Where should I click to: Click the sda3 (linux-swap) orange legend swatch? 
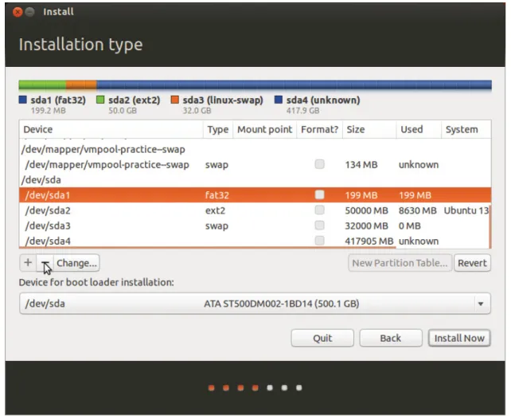pyautogui.click(x=174, y=100)
